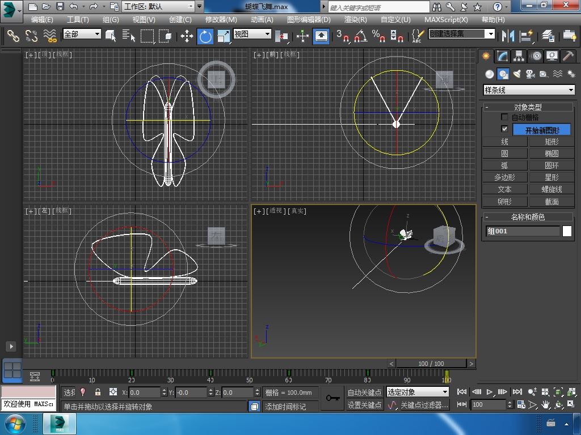Screen dimensions: 581x435
Task: Select the Rotate tool in main toolbar
Action: pos(205,36)
